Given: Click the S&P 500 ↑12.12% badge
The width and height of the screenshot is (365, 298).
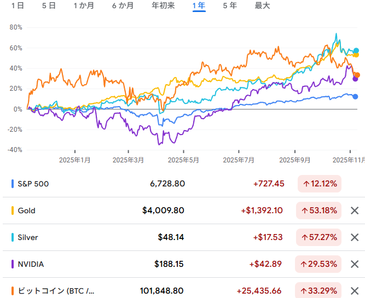Looking at the screenshot, I should click(x=320, y=184).
